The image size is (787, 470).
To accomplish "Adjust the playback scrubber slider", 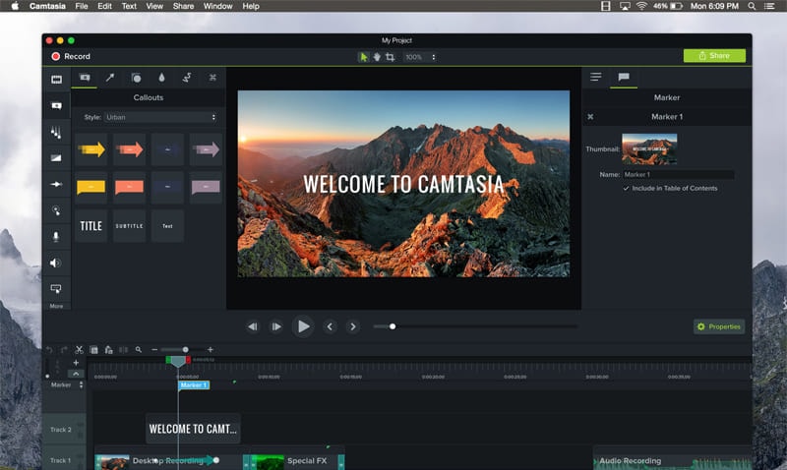I will click(393, 326).
